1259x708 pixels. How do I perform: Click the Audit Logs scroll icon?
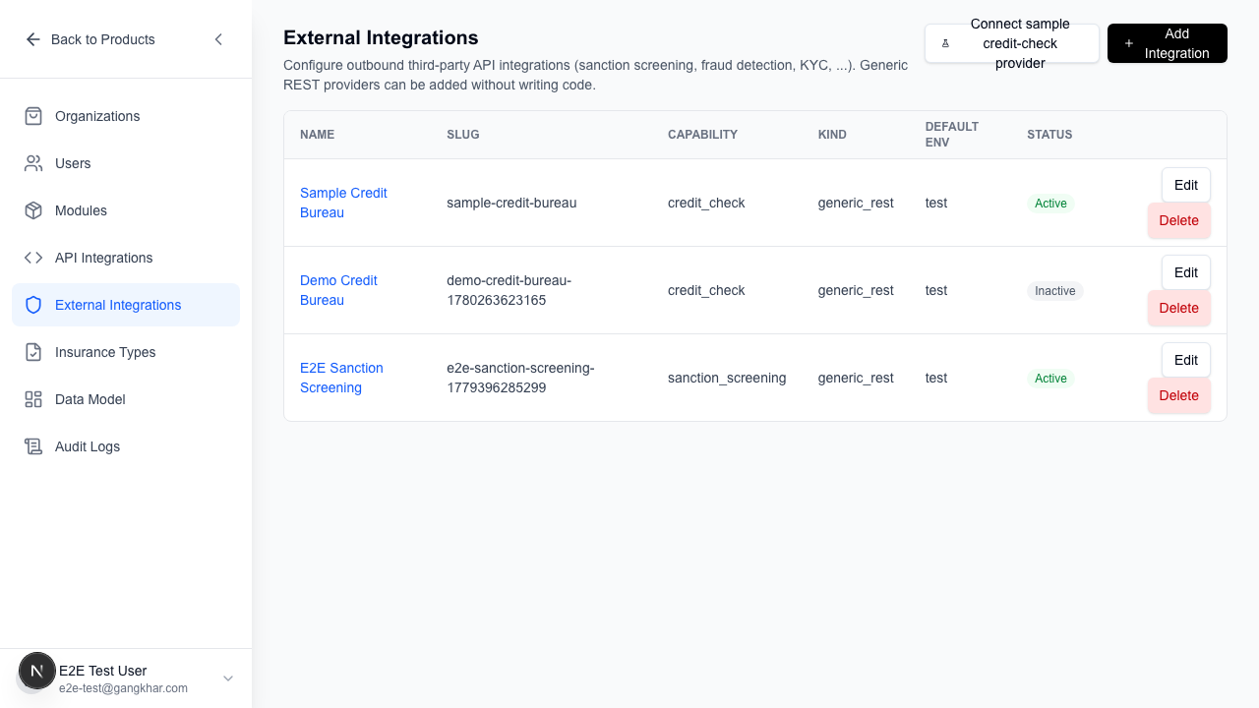click(33, 446)
